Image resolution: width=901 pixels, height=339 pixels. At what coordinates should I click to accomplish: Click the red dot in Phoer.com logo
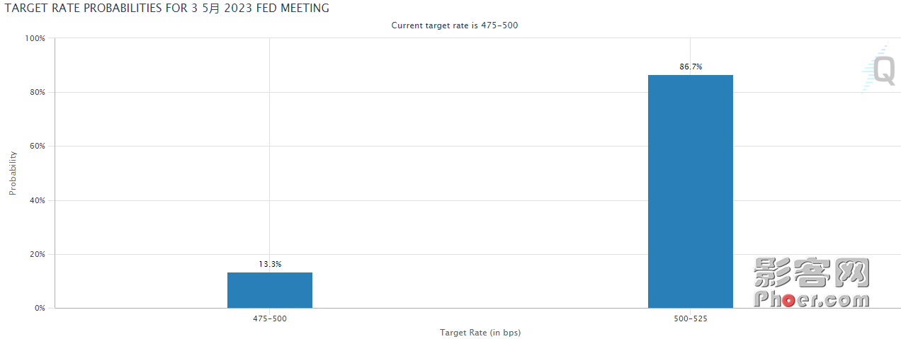click(x=788, y=301)
